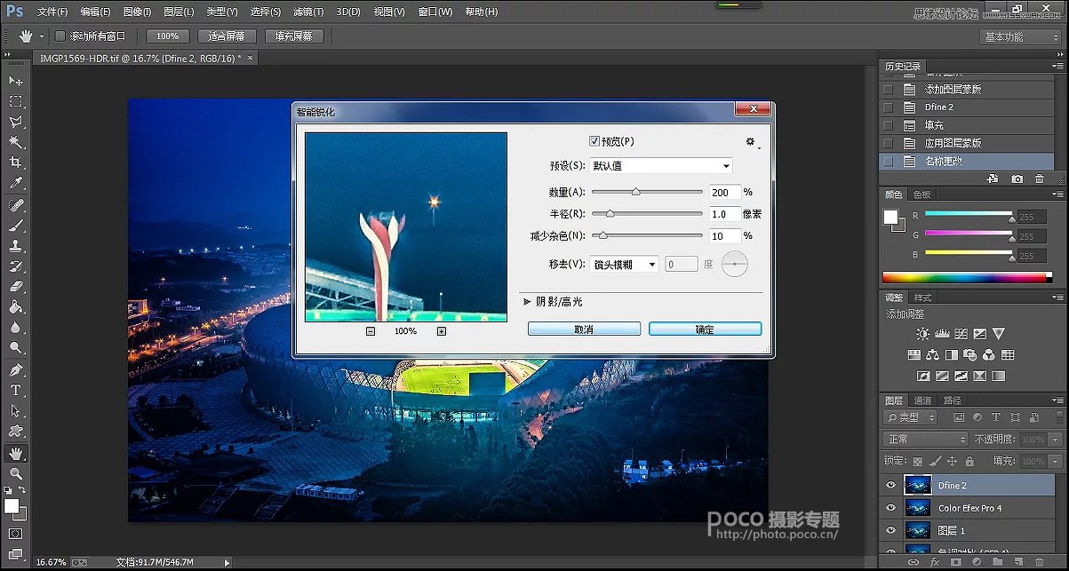1069x571 pixels.
Task: Open the 窗口(W) menu
Action: tap(435, 12)
